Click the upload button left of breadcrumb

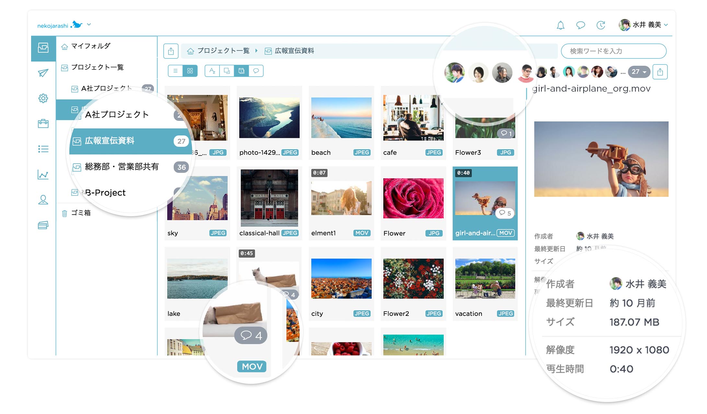tap(171, 51)
